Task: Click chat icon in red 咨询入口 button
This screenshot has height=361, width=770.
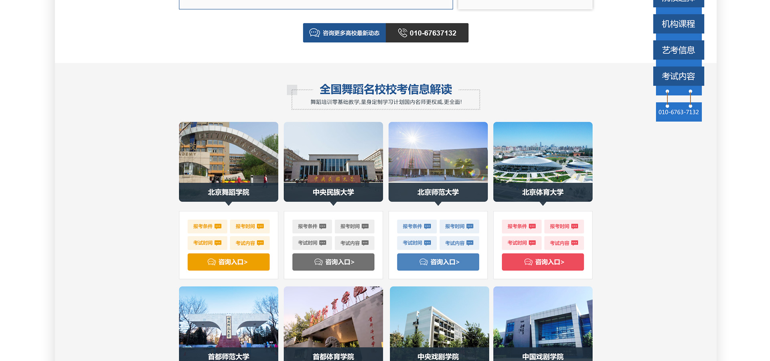Action: click(528, 262)
